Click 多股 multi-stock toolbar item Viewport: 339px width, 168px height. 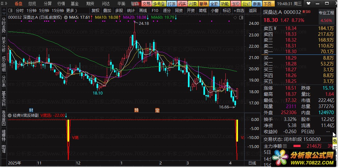tap(119, 11)
